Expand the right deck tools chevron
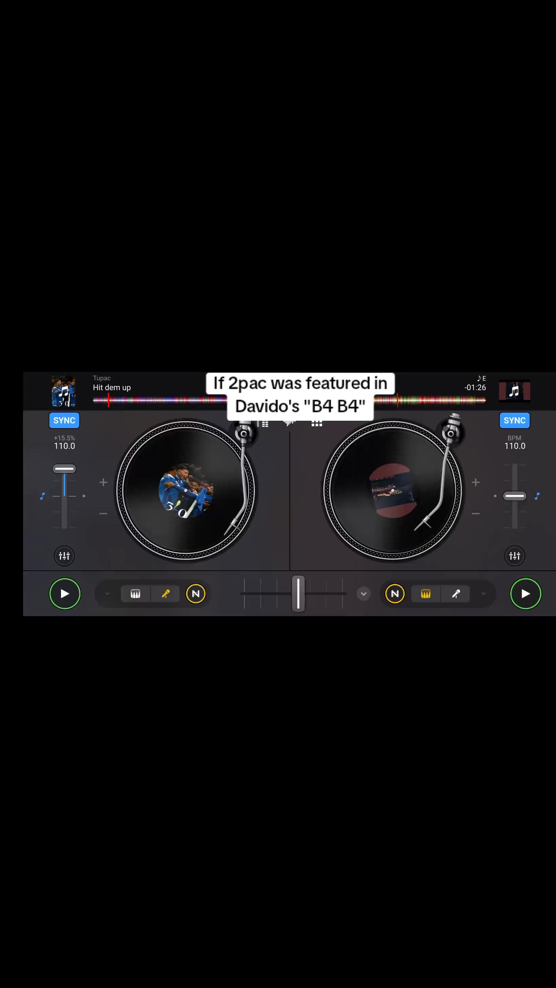This screenshot has width=556, height=988. click(483, 594)
